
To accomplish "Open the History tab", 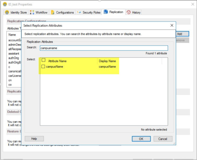I will [133, 12].
